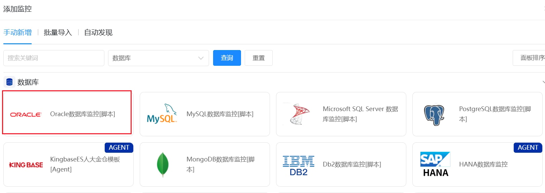Viewport: 545px width, 193px height.
Task: Switch to the 自动发现 tab
Action: 98,33
